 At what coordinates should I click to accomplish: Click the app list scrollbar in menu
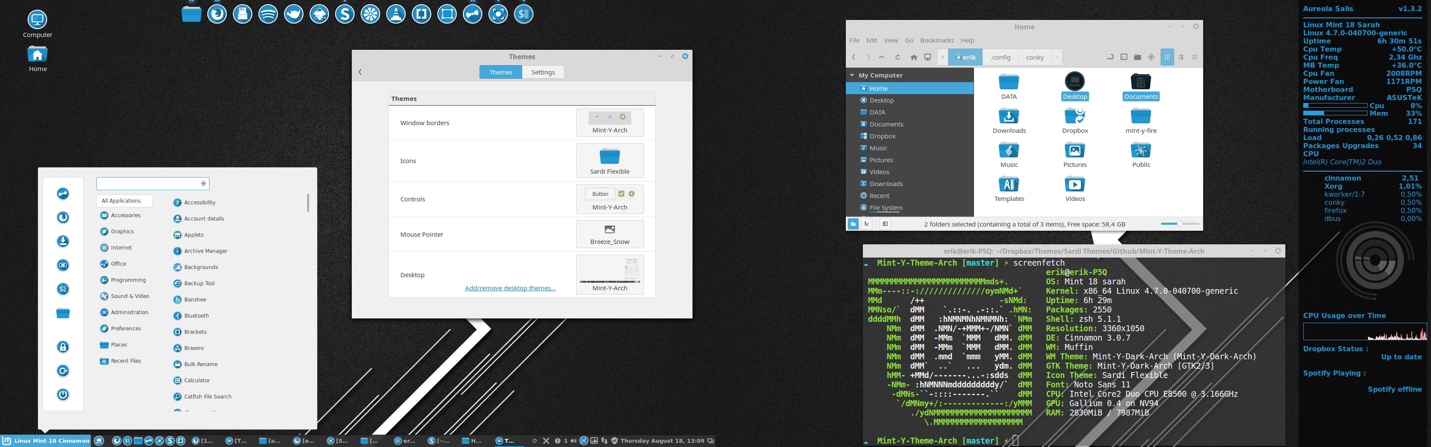coord(308,203)
